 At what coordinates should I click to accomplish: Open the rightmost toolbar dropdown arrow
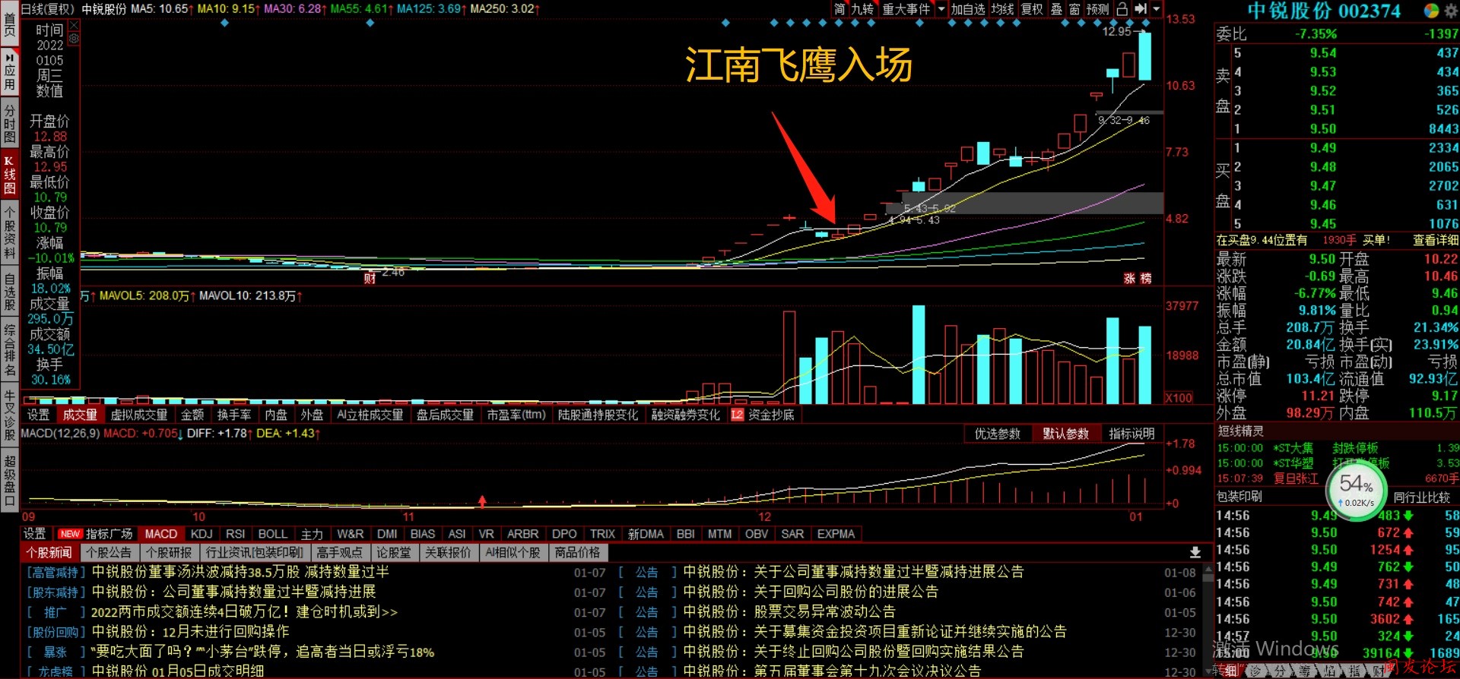click(x=1157, y=9)
